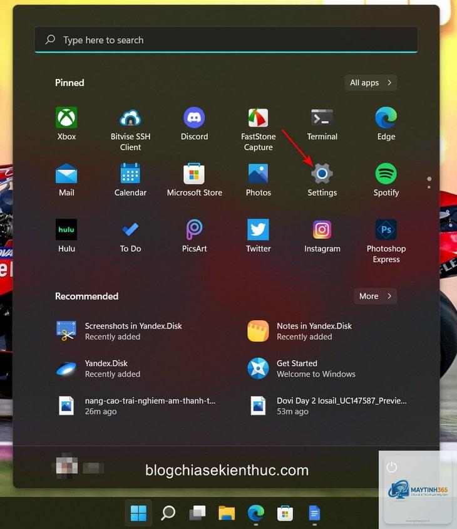Open the Mail app
This screenshot has height=529, width=457.
tap(66, 180)
